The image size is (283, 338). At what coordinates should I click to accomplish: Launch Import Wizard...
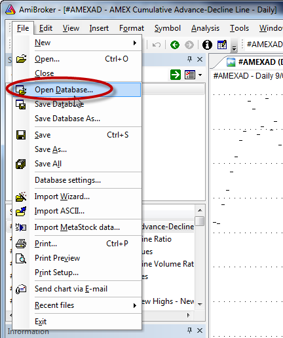pos(77,197)
